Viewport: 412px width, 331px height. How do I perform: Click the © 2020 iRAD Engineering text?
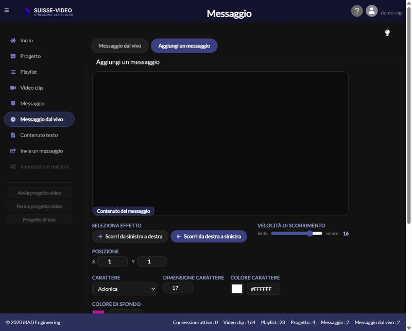[x=33, y=322]
